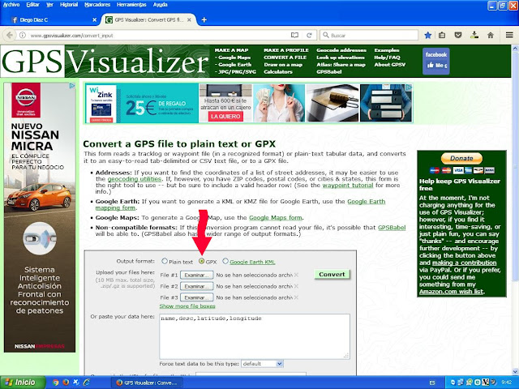Click the AdChoices icon on Nissan ad

tap(72, 86)
